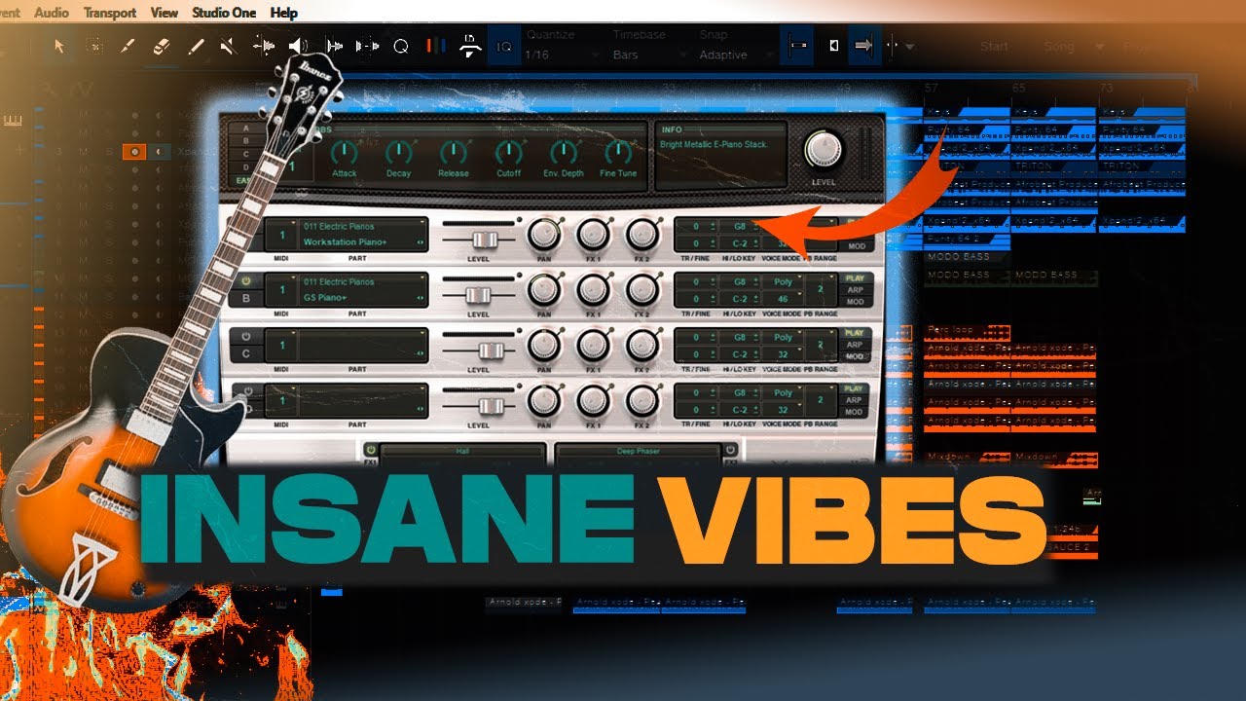Open the Audio menu
The height and width of the screenshot is (701, 1246).
pos(51,13)
